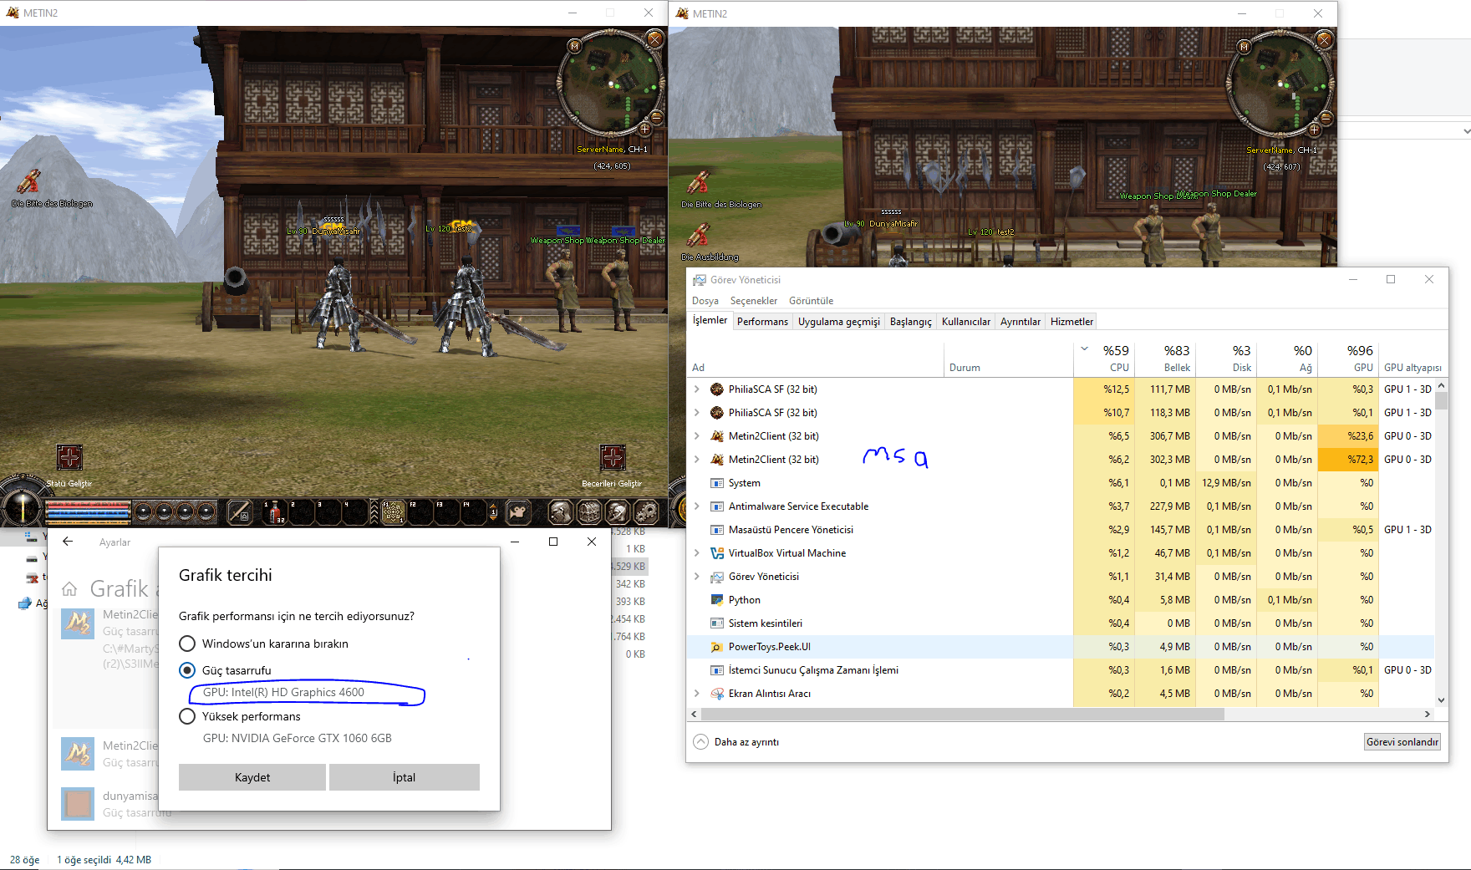Viewport: 1471px width, 870px height.
Task: Open the big map M button in right game window
Action: [1244, 48]
